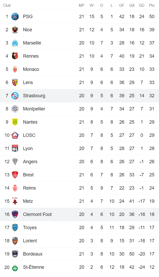
Task: Click the GD column header
Action: coord(142,5)
